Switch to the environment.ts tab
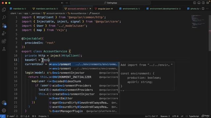This screenshot has width=211, height=118. [130, 9]
